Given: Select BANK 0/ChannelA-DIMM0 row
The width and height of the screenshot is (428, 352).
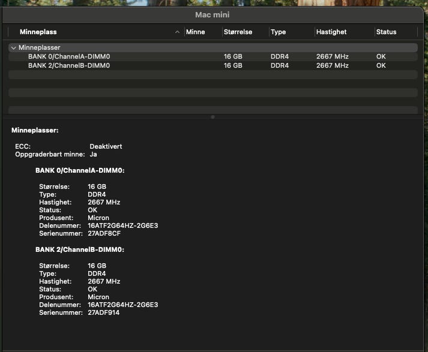Looking at the screenshot, I should [x=213, y=56].
